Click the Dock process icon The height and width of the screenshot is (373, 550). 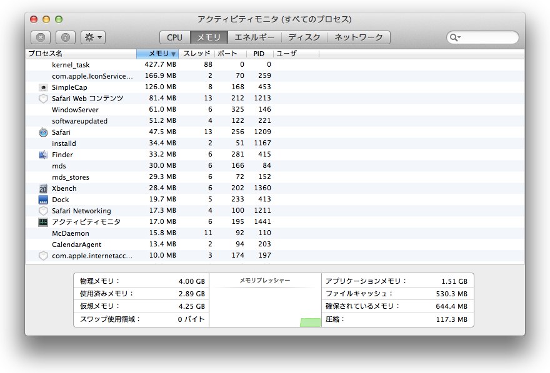pos(43,200)
